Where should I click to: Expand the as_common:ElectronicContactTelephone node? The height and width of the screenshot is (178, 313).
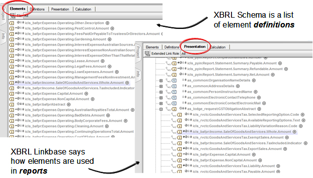tap(161, 98)
